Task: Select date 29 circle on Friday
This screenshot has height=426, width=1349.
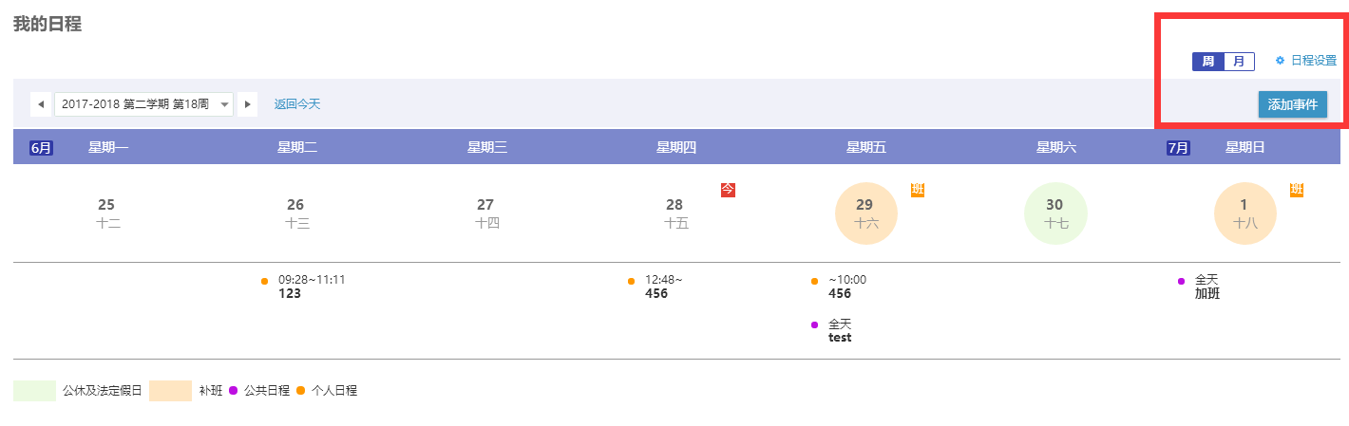Action: coord(865,213)
